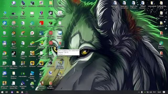Select the Учебный год 21-22 folder
This screenshot has width=168, height=94.
pyautogui.click(x=161, y=5)
